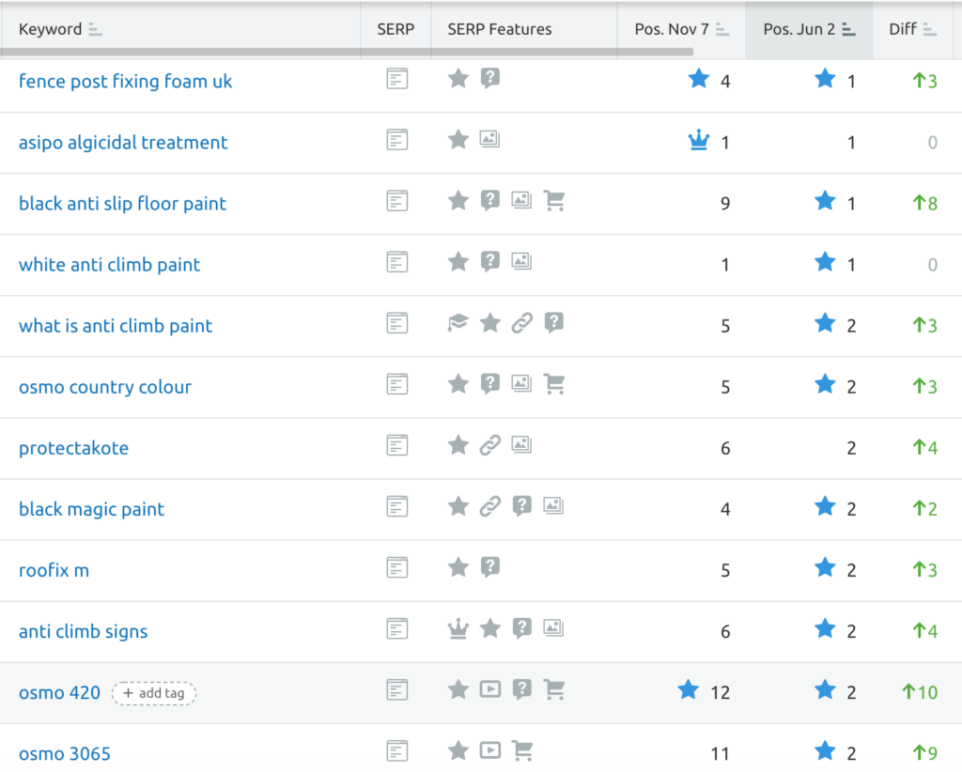The image size is (962, 772).
Task: Click crown feature icon for anti climb signs
Action: tap(458, 628)
